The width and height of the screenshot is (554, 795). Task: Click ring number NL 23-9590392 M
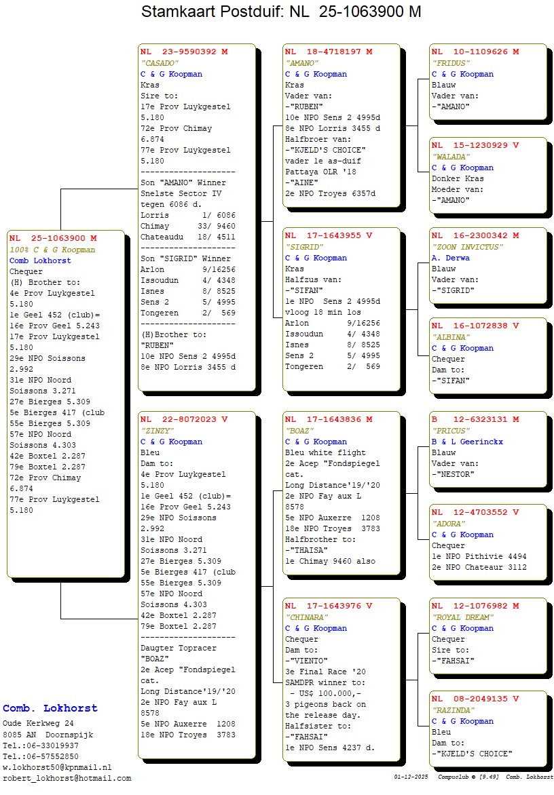(x=184, y=52)
